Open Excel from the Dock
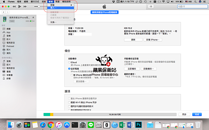The image size is (209, 130). click(122, 125)
